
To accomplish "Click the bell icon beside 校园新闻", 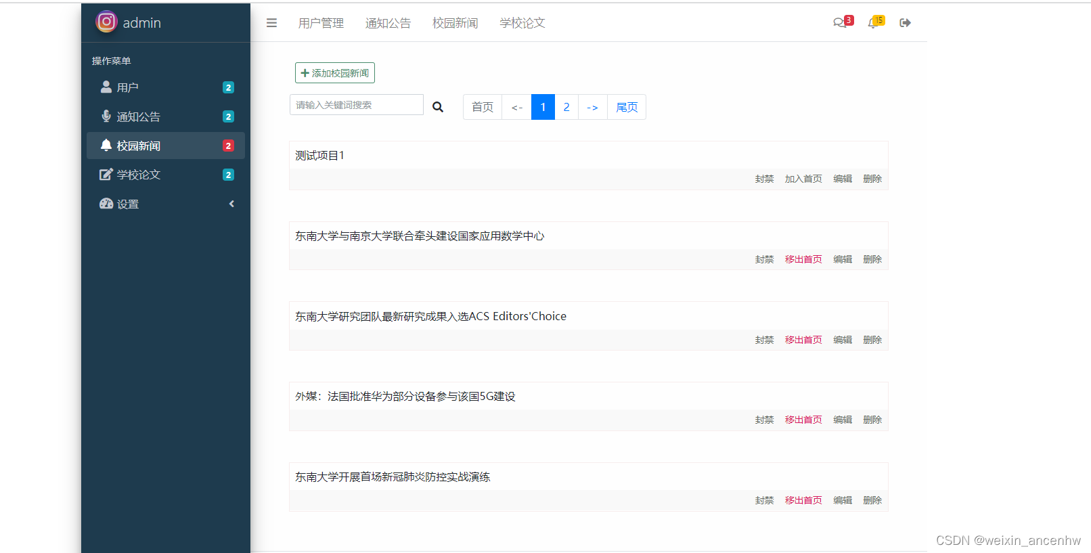I will pyautogui.click(x=106, y=145).
